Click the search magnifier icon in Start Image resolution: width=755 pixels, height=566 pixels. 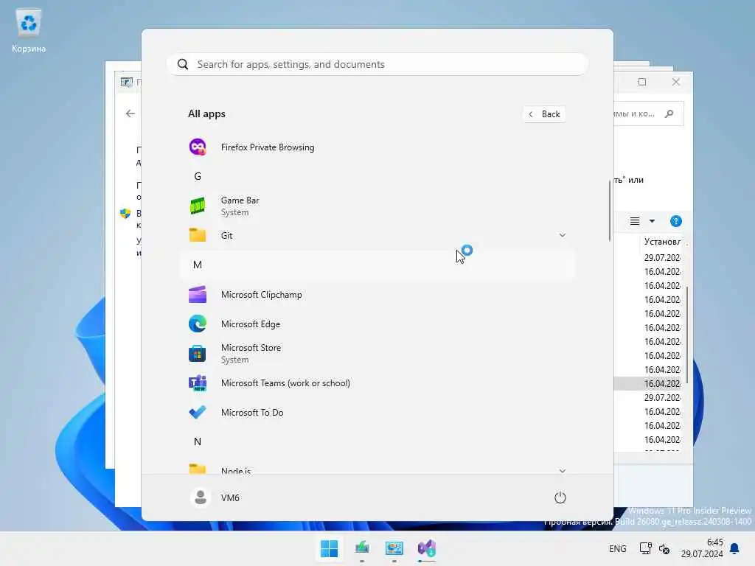(183, 65)
